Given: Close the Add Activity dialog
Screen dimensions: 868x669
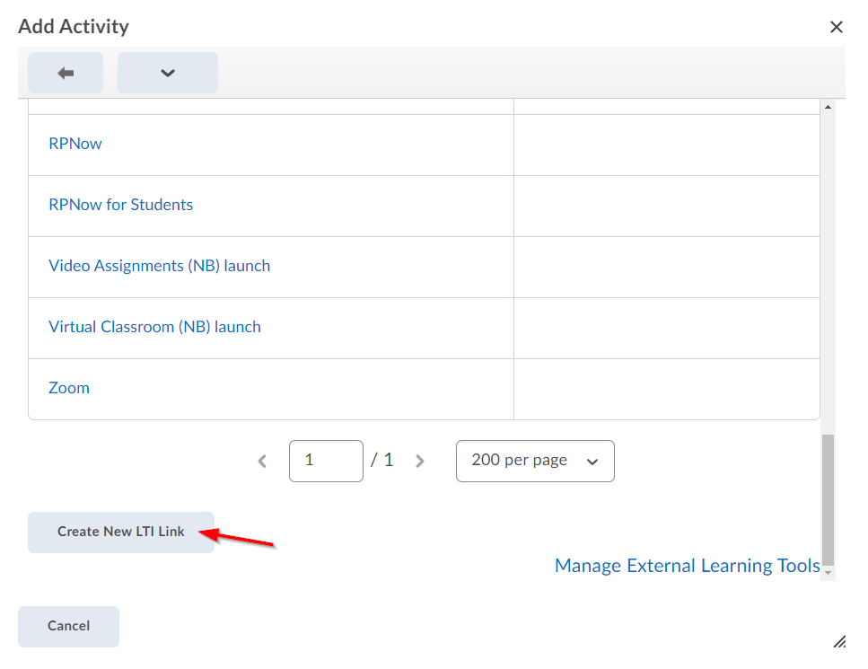Looking at the screenshot, I should 837,27.
